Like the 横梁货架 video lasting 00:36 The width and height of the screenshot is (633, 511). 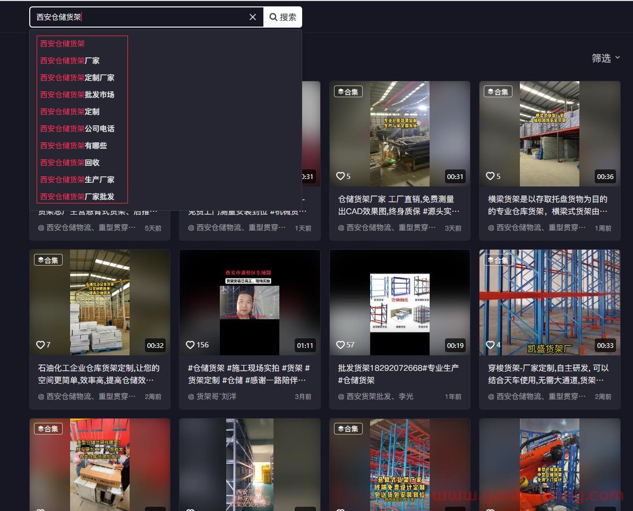pos(490,176)
